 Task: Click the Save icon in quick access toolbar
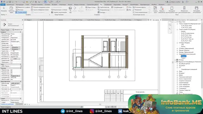tap(10, 2)
